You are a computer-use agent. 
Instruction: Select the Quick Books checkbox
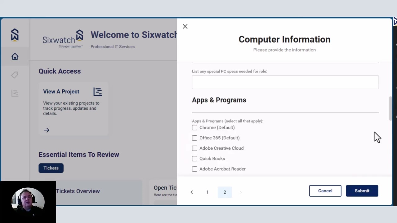coord(194,159)
